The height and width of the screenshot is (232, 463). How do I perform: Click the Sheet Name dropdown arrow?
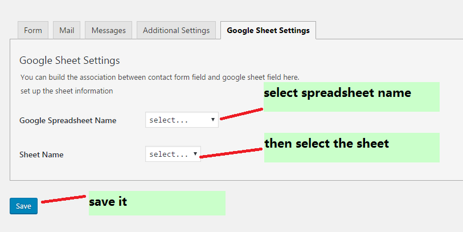195,154
